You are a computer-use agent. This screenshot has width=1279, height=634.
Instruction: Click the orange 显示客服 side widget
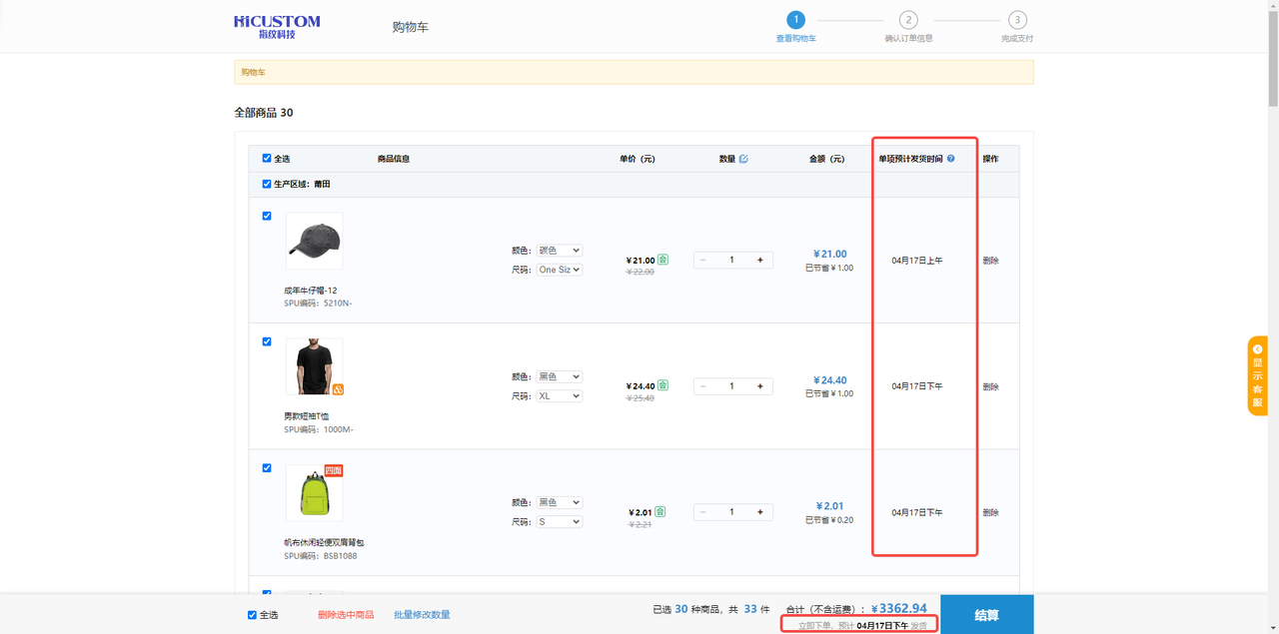(1257, 375)
